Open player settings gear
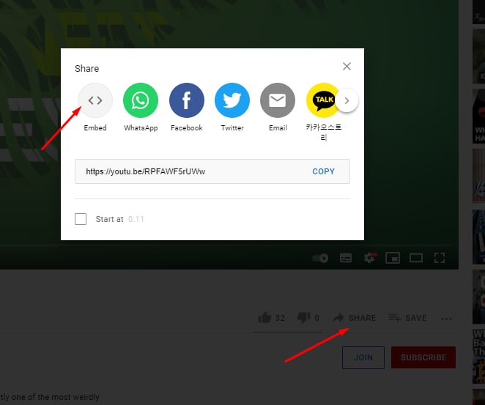This screenshot has width=485, height=405. [370, 258]
